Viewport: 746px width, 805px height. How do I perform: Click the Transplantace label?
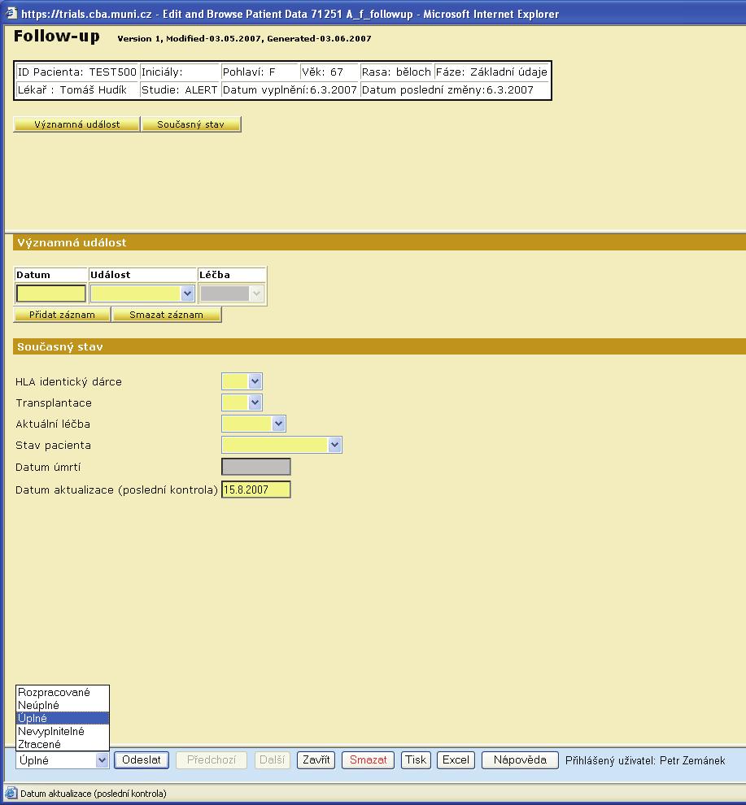54,403
